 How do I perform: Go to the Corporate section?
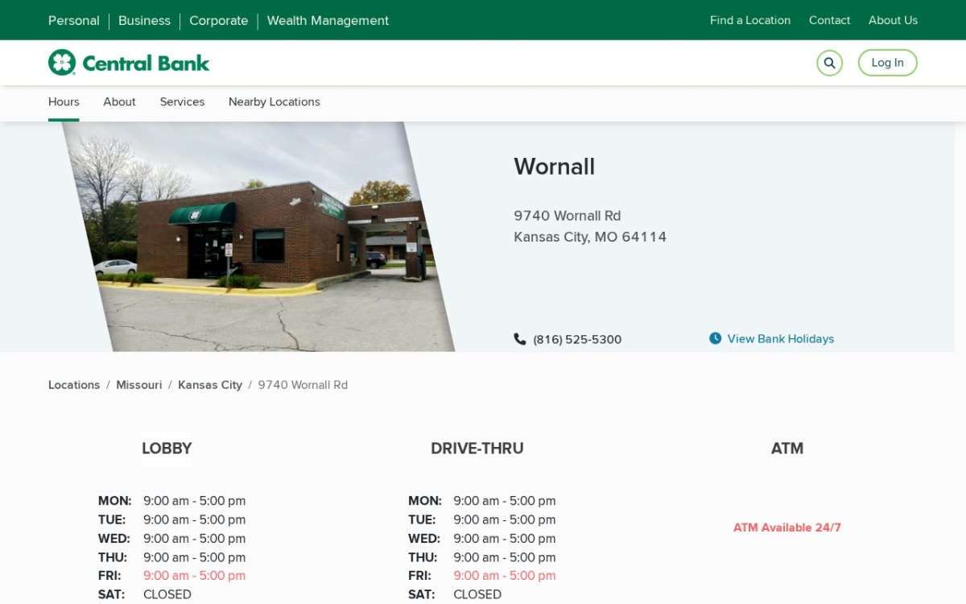coord(218,21)
